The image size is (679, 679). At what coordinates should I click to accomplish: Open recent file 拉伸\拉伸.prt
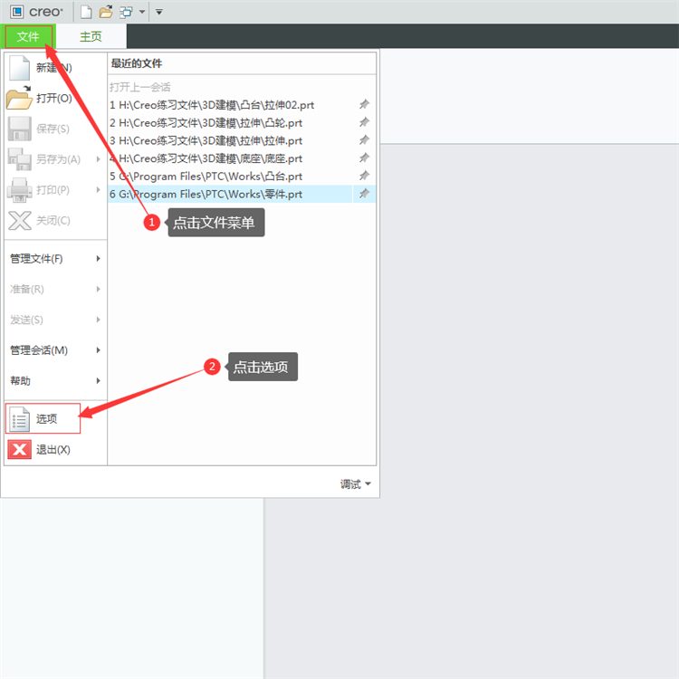[x=230, y=140]
